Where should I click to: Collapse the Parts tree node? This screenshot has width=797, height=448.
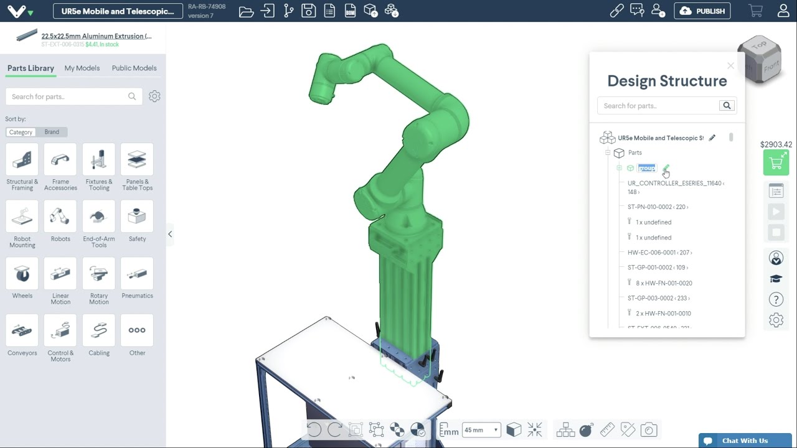point(608,152)
